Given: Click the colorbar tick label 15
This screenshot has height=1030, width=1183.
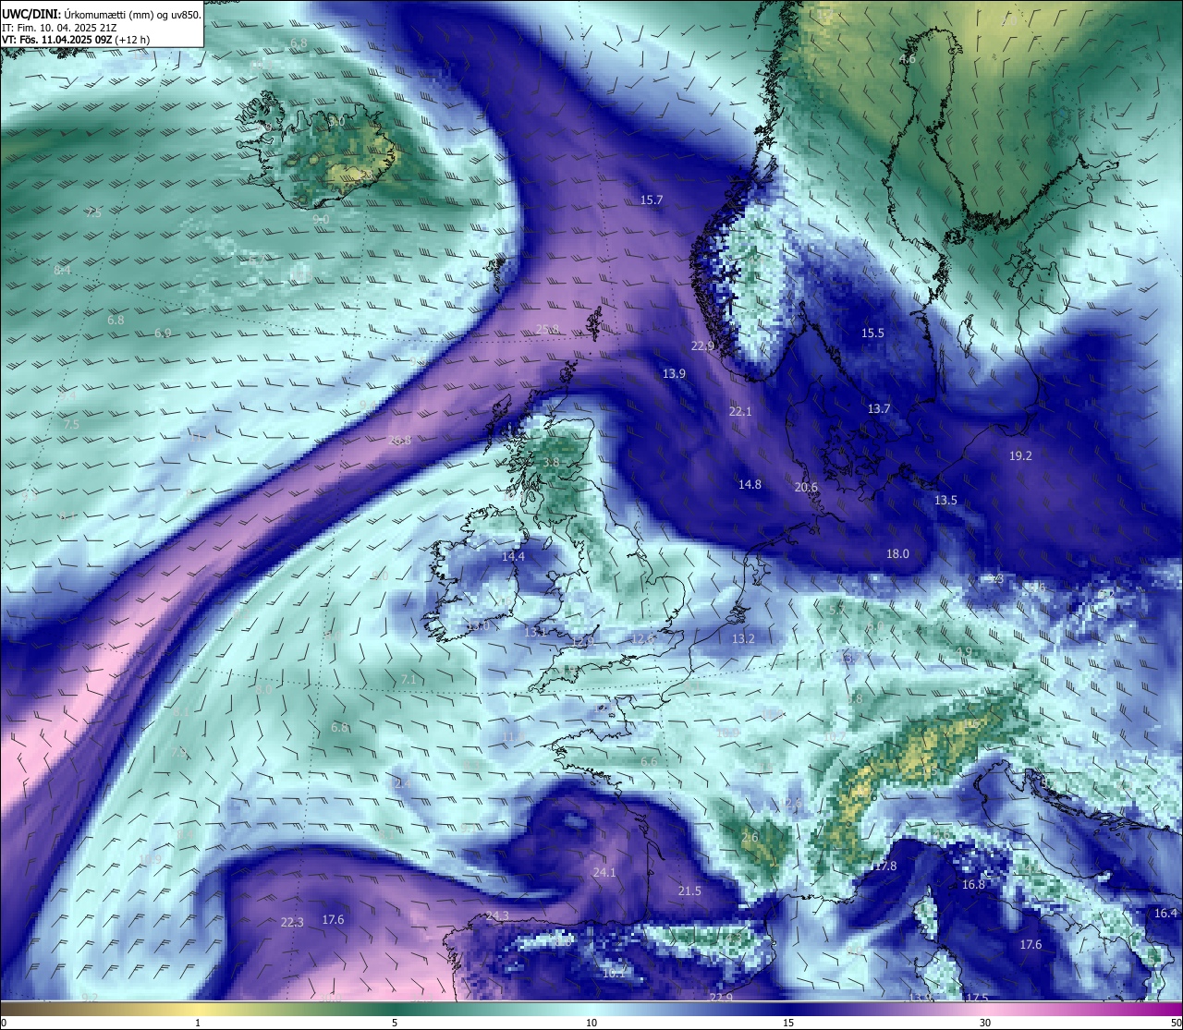Looking at the screenshot, I should (788, 1023).
